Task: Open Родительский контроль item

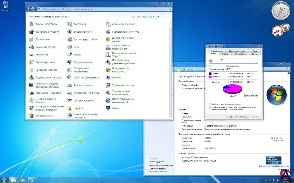Action: (45, 77)
